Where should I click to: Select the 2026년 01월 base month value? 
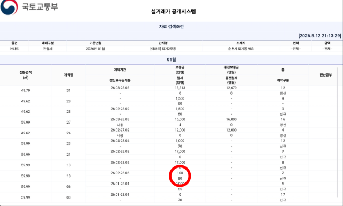(95, 49)
